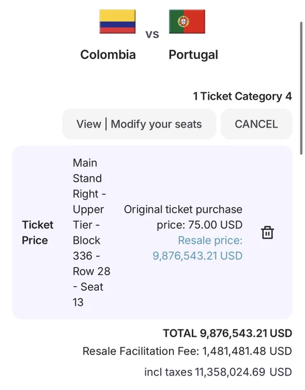Click the incl taxes 11,358,024.69 USD line

click(218, 372)
